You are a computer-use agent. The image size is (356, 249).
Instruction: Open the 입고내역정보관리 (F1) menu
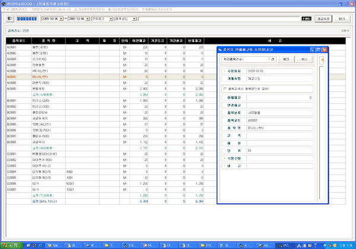(x=89, y=9)
